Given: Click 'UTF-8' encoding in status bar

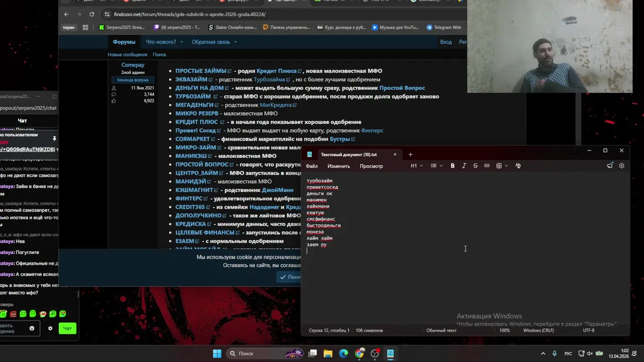Looking at the screenshot, I should coord(588,330).
